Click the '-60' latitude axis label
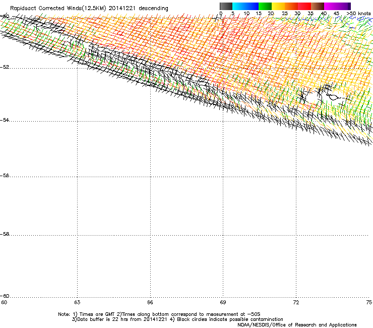The height and width of the screenshot is (328, 373). tap(5, 296)
